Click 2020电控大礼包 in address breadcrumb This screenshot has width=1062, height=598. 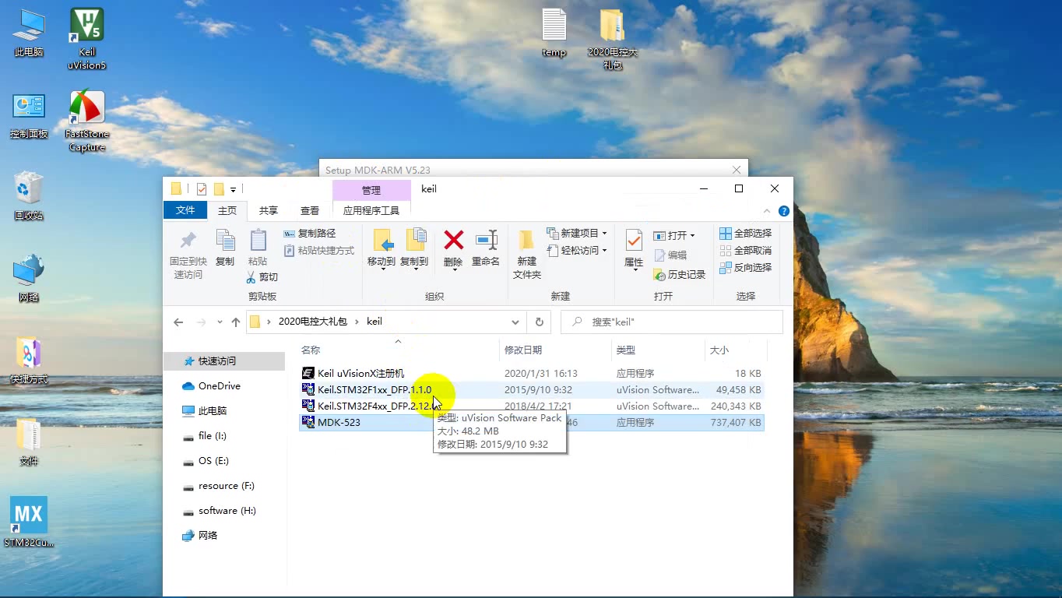point(313,322)
